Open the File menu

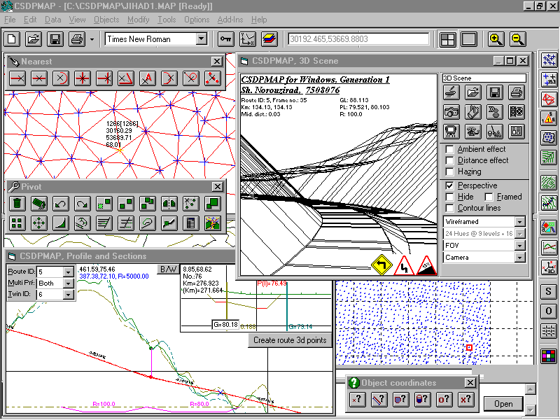[10, 20]
